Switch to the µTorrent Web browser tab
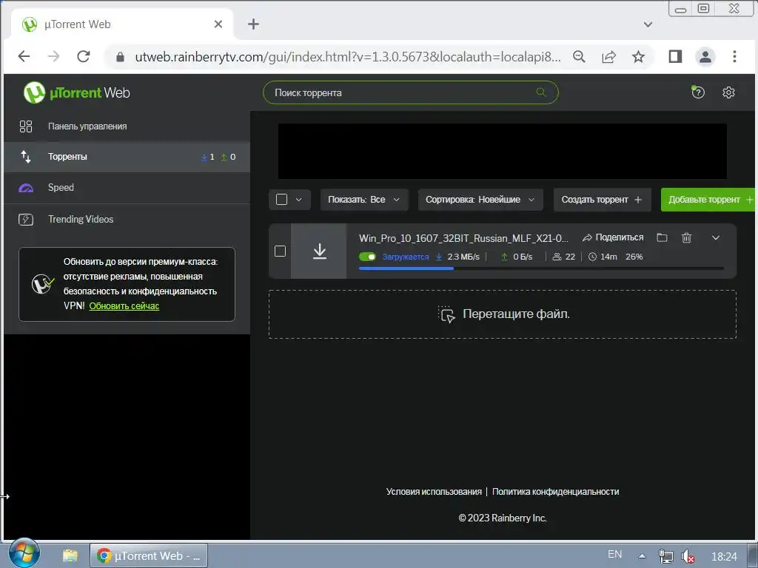Image resolution: width=758 pixels, height=568 pixels. click(121, 24)
